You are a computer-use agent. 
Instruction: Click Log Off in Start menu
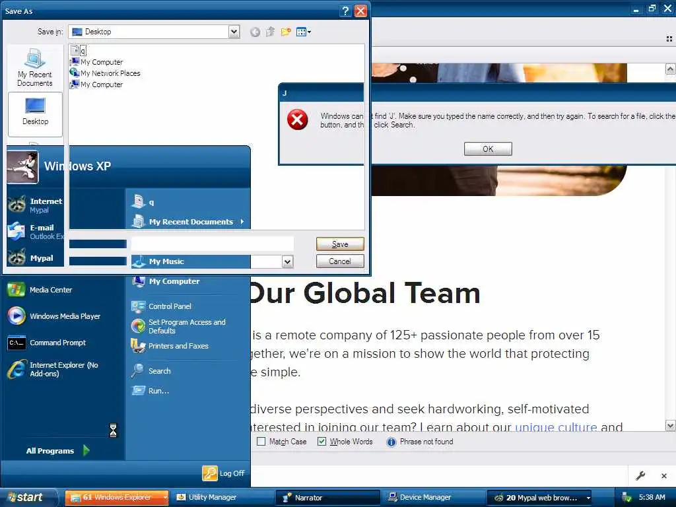pyautogui.click(x=224, y=473)
